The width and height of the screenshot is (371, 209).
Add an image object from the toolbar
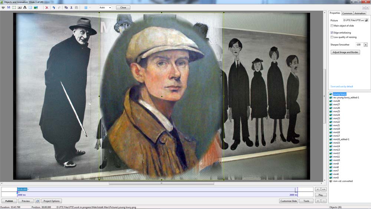[36, 7]
